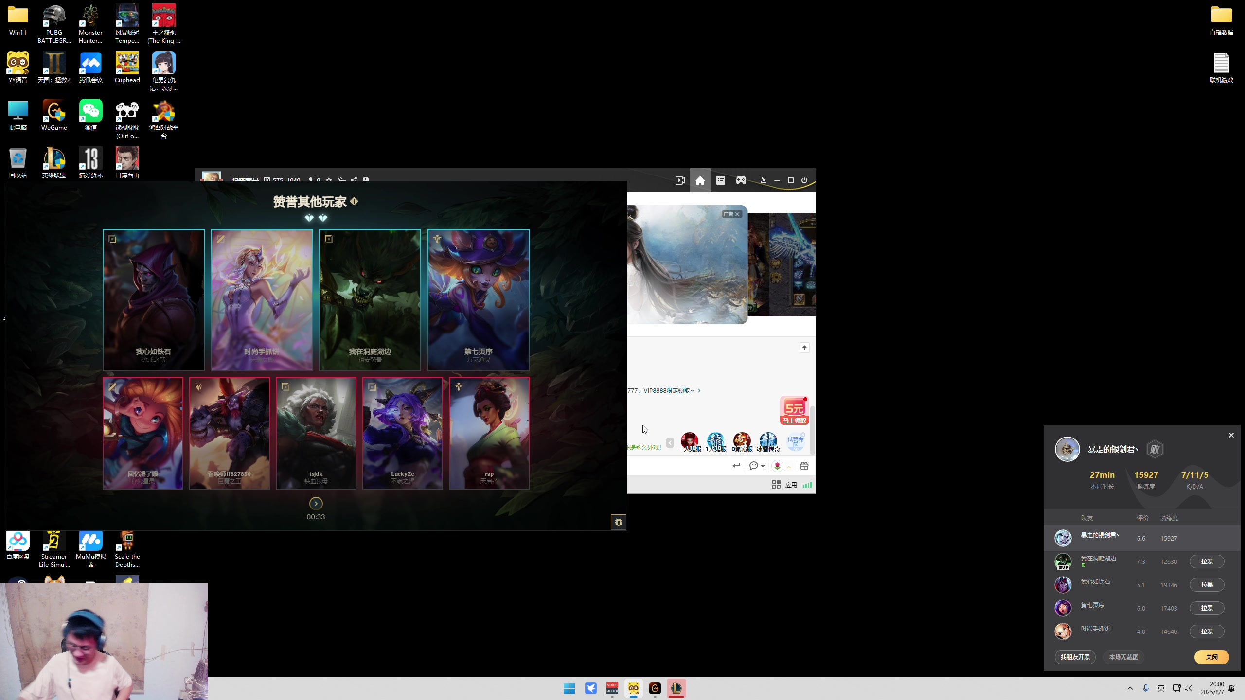Screen dimensions: 1245x700
Task: Close the 广告 advertisement banner
Action: (737, 214)
